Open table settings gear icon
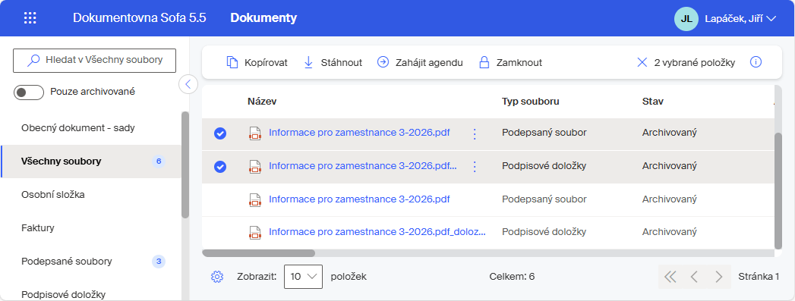 (217, 276)
